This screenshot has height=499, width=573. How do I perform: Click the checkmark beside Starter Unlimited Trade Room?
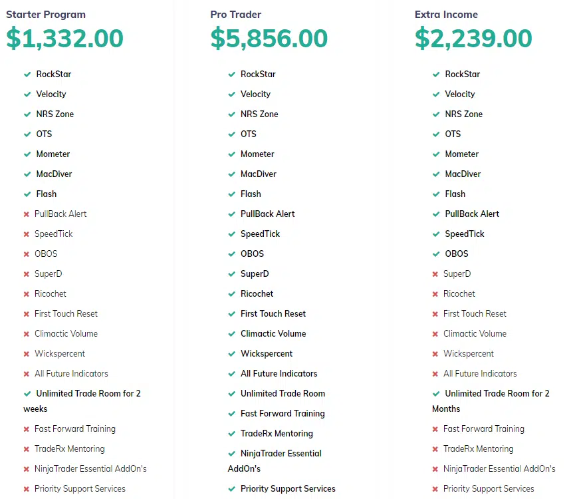pyautogui.click(x=27, y=394)
